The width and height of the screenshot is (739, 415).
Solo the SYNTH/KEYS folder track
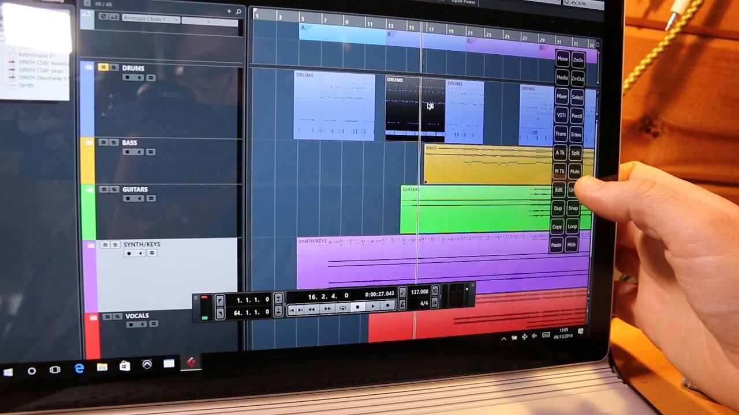click(115, 245)
